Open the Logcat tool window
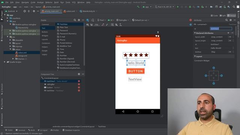The height and width of the screenshot is (135, 240). [43, 130]
